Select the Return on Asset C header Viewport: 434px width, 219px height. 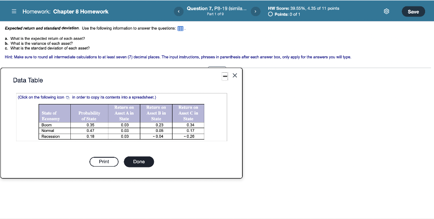point(188,113)
